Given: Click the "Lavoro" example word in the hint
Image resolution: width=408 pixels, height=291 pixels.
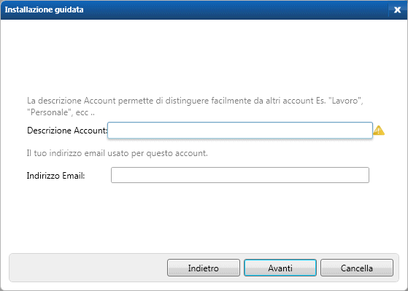Looking at the screenshot, I should [345, 101].
